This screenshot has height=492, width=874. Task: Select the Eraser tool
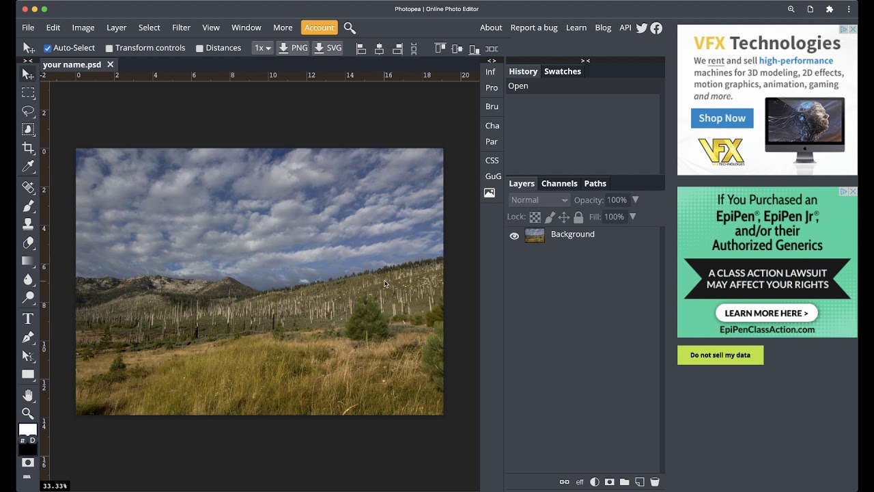click(28, 242)
